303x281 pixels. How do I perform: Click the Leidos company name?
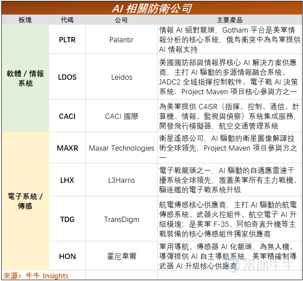pos(122,77)
